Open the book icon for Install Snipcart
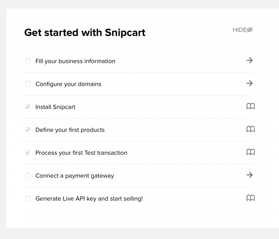Image resolution: width=279 pixels, height=239 pixels. 250,106
